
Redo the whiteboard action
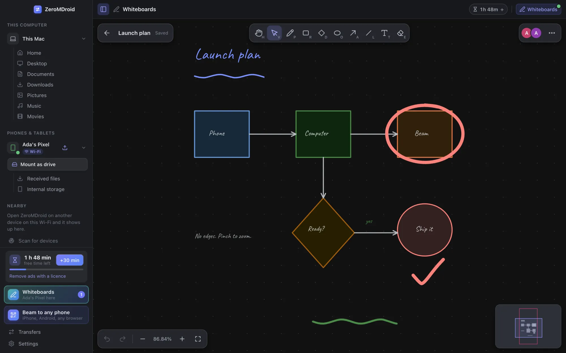click(x=123, y=339)
